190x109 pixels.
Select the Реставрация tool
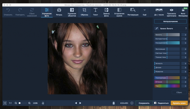pyautogui.click(x=133, y=12)
